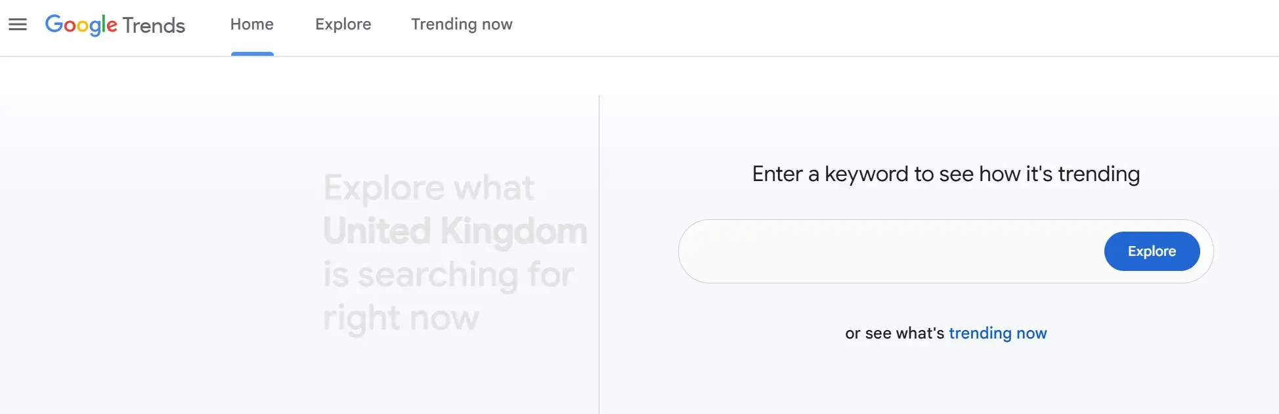Click the "or see what's" plain text

894,333
